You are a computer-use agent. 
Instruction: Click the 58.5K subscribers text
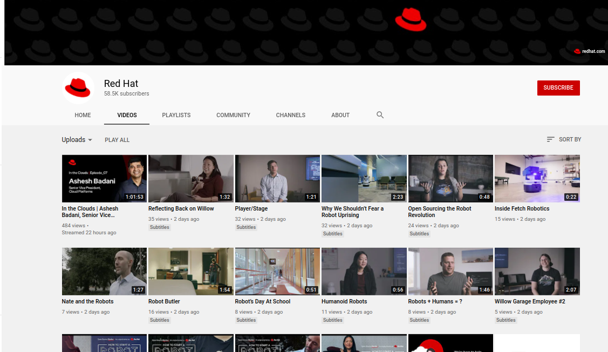[126, 93]
